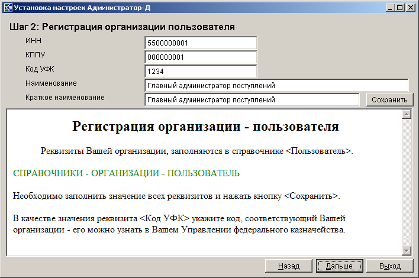
Task: Click the green СПРАВОЧНИКИ - ОРГАНИЗАЦИИ - ПОЛЬЗОВАТЕЛЬ text
Action: point(126,173)
